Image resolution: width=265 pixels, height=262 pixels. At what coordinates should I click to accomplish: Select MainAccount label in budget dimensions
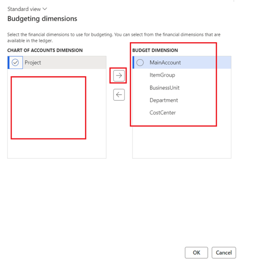point(165,63)
